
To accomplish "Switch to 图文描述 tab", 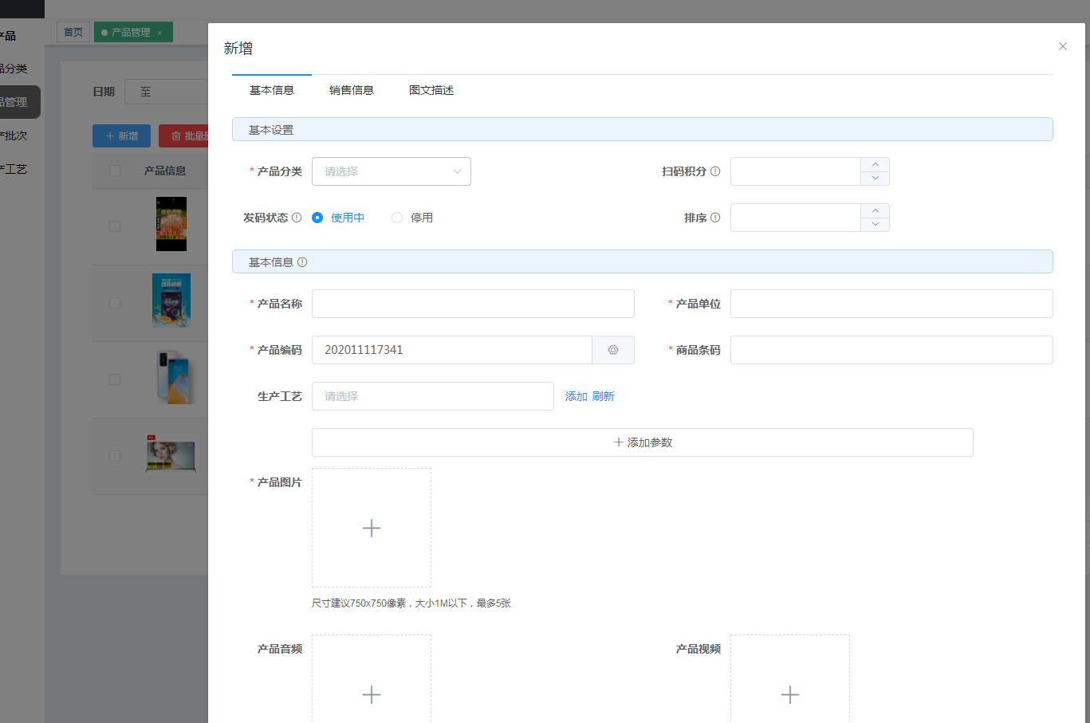I will 431,90.
